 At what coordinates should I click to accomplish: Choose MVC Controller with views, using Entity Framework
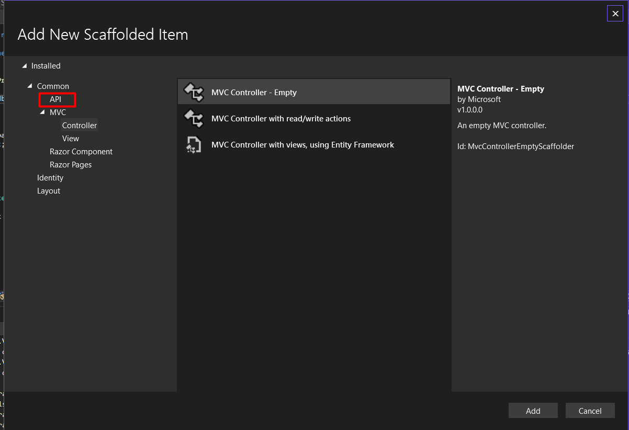(302, 145)
